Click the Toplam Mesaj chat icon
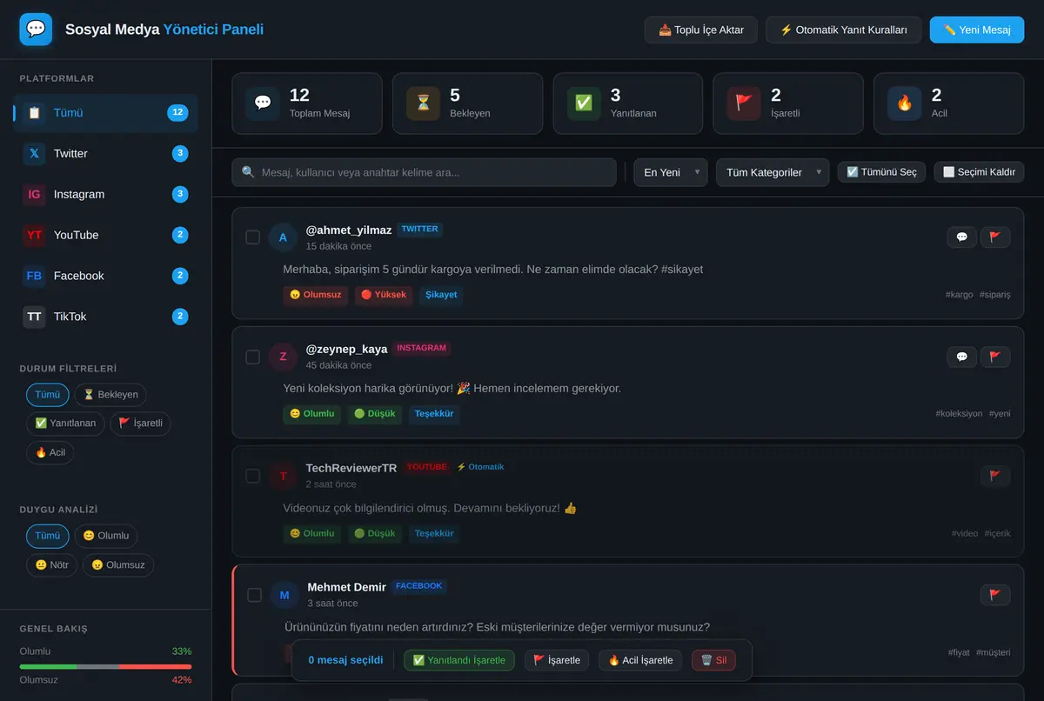This screenshot has width=1044, height=701. (262, 103)
